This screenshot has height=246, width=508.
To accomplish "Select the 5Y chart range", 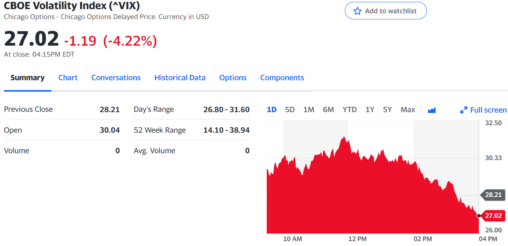I will click(x=388, y=110).
